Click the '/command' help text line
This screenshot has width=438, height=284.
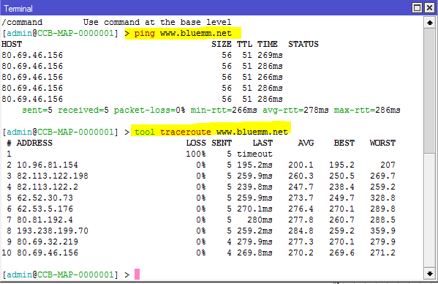tap(116, 22)
